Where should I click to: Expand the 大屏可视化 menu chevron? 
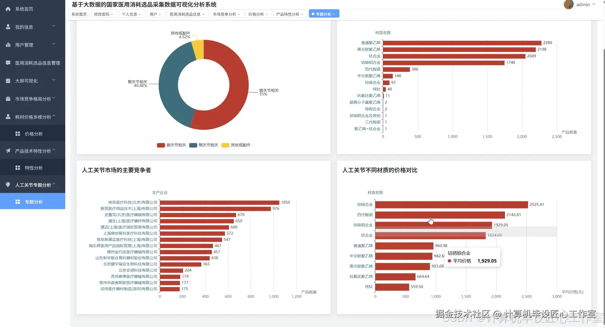54,80
